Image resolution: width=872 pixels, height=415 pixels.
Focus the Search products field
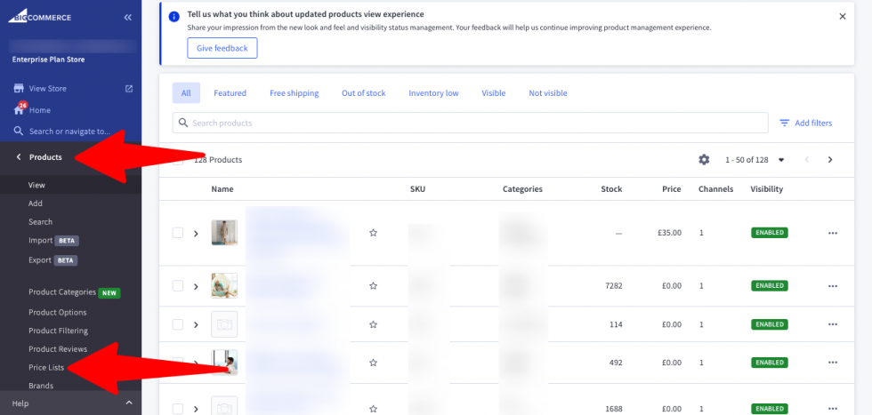click(472, 124)
